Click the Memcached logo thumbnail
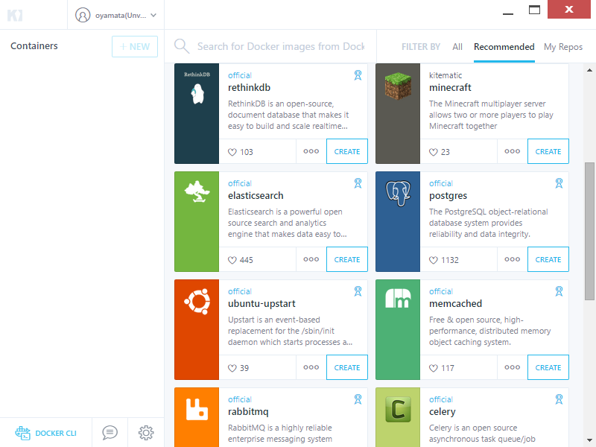This screenshot has height=447, width=596. (398, 298)
